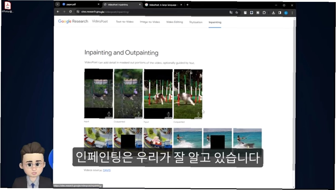Play the first Outpainted swing video

[128, 94]
